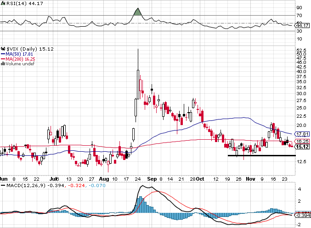Click the price axis label 30.0
The height and width of the screenshot is (228, 311).
pyautogui.click(x=301, y=94)
